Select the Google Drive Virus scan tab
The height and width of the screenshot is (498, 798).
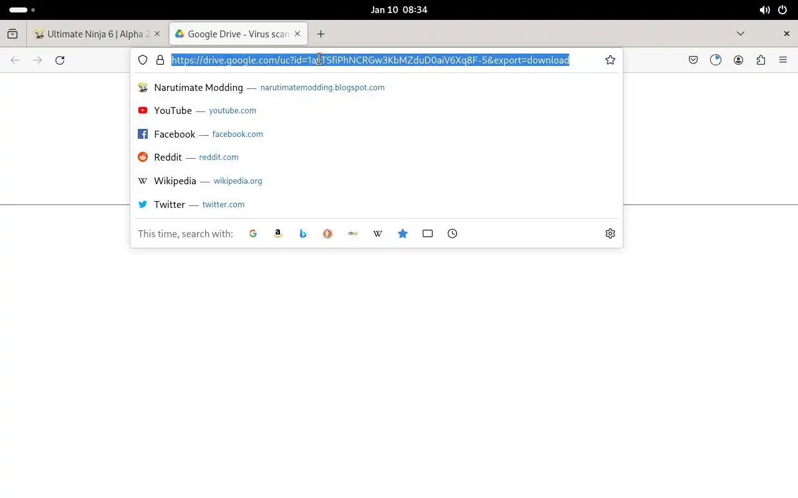[x=238, y=34]
